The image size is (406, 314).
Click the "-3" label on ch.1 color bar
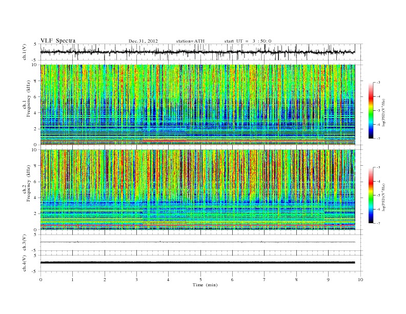(x=378, y=83)
